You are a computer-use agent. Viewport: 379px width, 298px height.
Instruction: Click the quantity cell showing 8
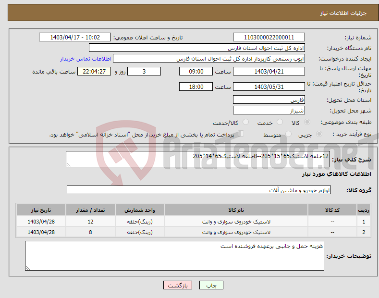coord(90,232)
